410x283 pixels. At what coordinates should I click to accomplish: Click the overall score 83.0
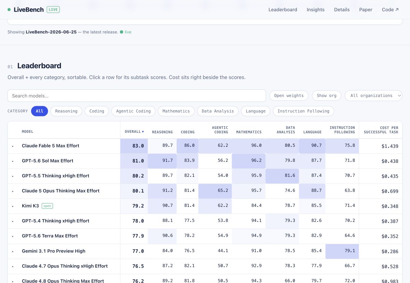[x=138, y=146]
